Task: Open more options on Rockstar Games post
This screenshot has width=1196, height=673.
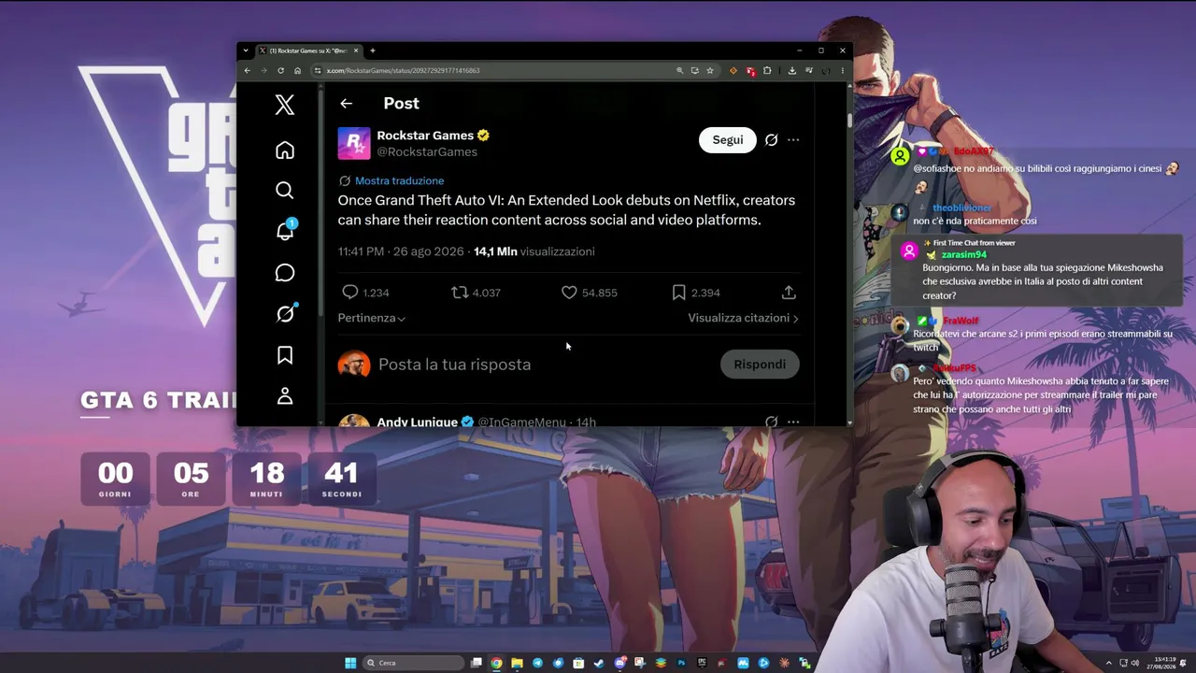Action: pos(793,140)
